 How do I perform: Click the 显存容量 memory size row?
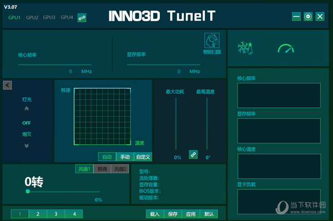coord(149,184)
